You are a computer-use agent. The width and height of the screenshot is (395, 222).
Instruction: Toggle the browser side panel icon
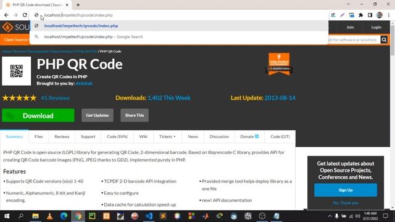click(370, 15)
